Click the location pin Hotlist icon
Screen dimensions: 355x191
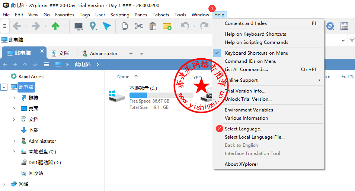93,26
